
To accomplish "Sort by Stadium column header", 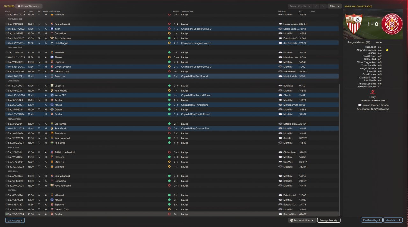I will coord(281,11).
